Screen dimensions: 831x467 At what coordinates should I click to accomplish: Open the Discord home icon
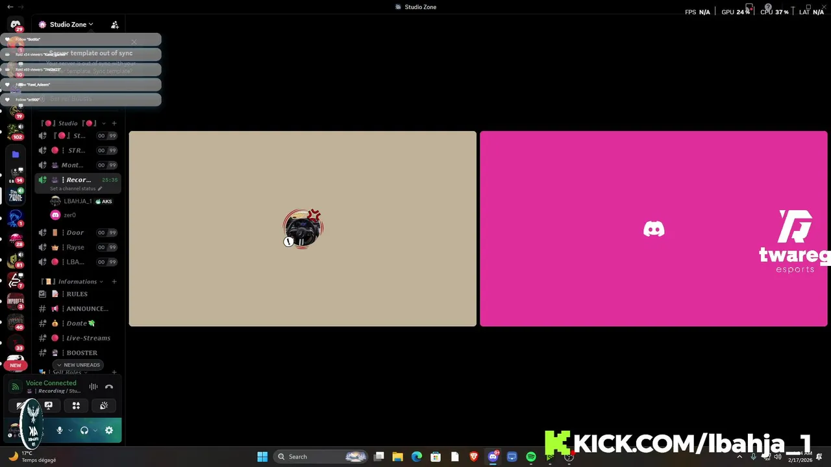[16, 24]
